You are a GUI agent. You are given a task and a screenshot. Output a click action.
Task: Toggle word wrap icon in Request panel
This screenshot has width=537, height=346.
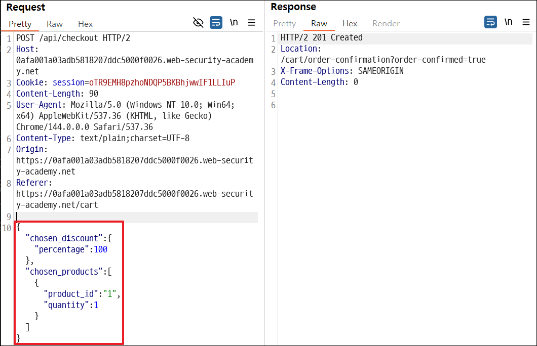(216, 23)
